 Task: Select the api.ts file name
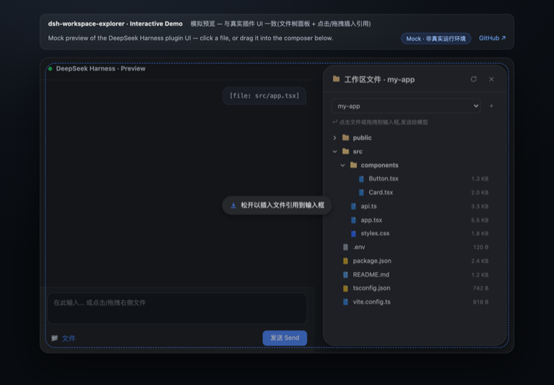point(369,206)
